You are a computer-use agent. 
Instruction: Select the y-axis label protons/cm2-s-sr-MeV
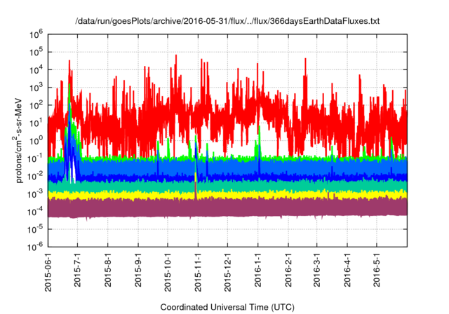coord(18,140)
